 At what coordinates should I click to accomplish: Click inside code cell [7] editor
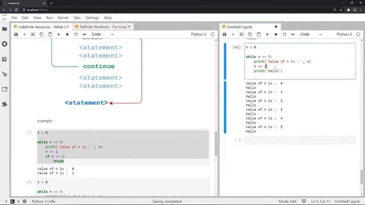[x=123, y=147]
